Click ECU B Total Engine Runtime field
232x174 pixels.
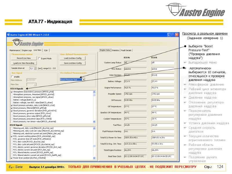163,150
